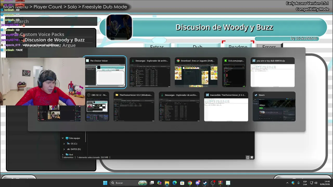Image resolution: width=333 pixels, height=187 pixels.
Task: Open WinRAR from the taskbar
Action: [x=220, y=183]
